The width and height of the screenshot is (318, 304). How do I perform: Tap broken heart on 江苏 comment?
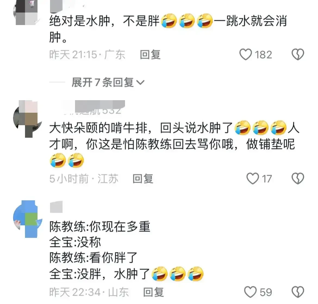pos(298,179)
